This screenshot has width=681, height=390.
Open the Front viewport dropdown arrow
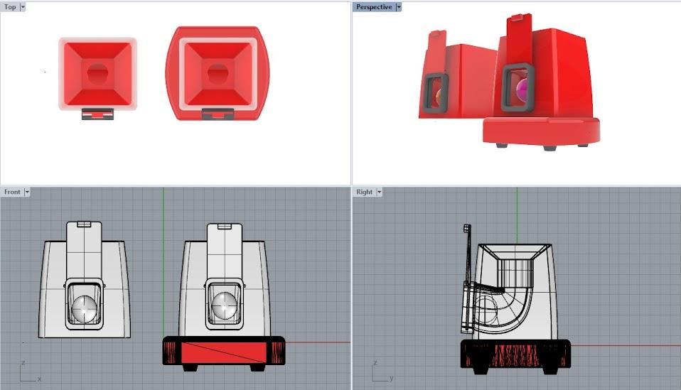pos(27,192)
